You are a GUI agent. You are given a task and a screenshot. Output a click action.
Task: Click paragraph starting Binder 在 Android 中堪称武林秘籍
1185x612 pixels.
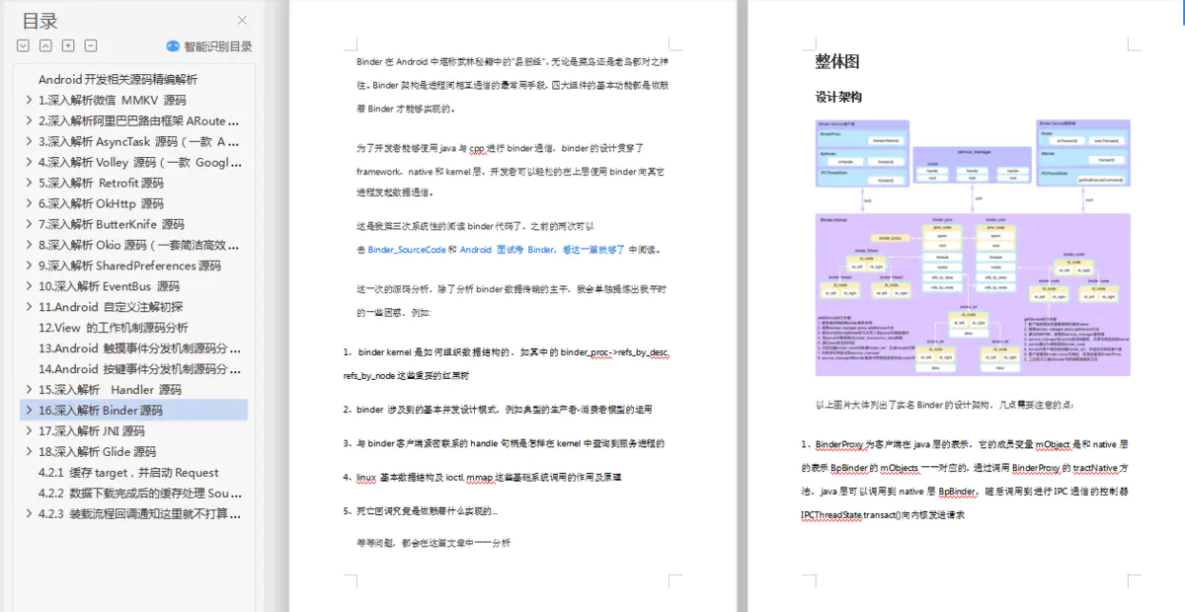coord(513,85)
